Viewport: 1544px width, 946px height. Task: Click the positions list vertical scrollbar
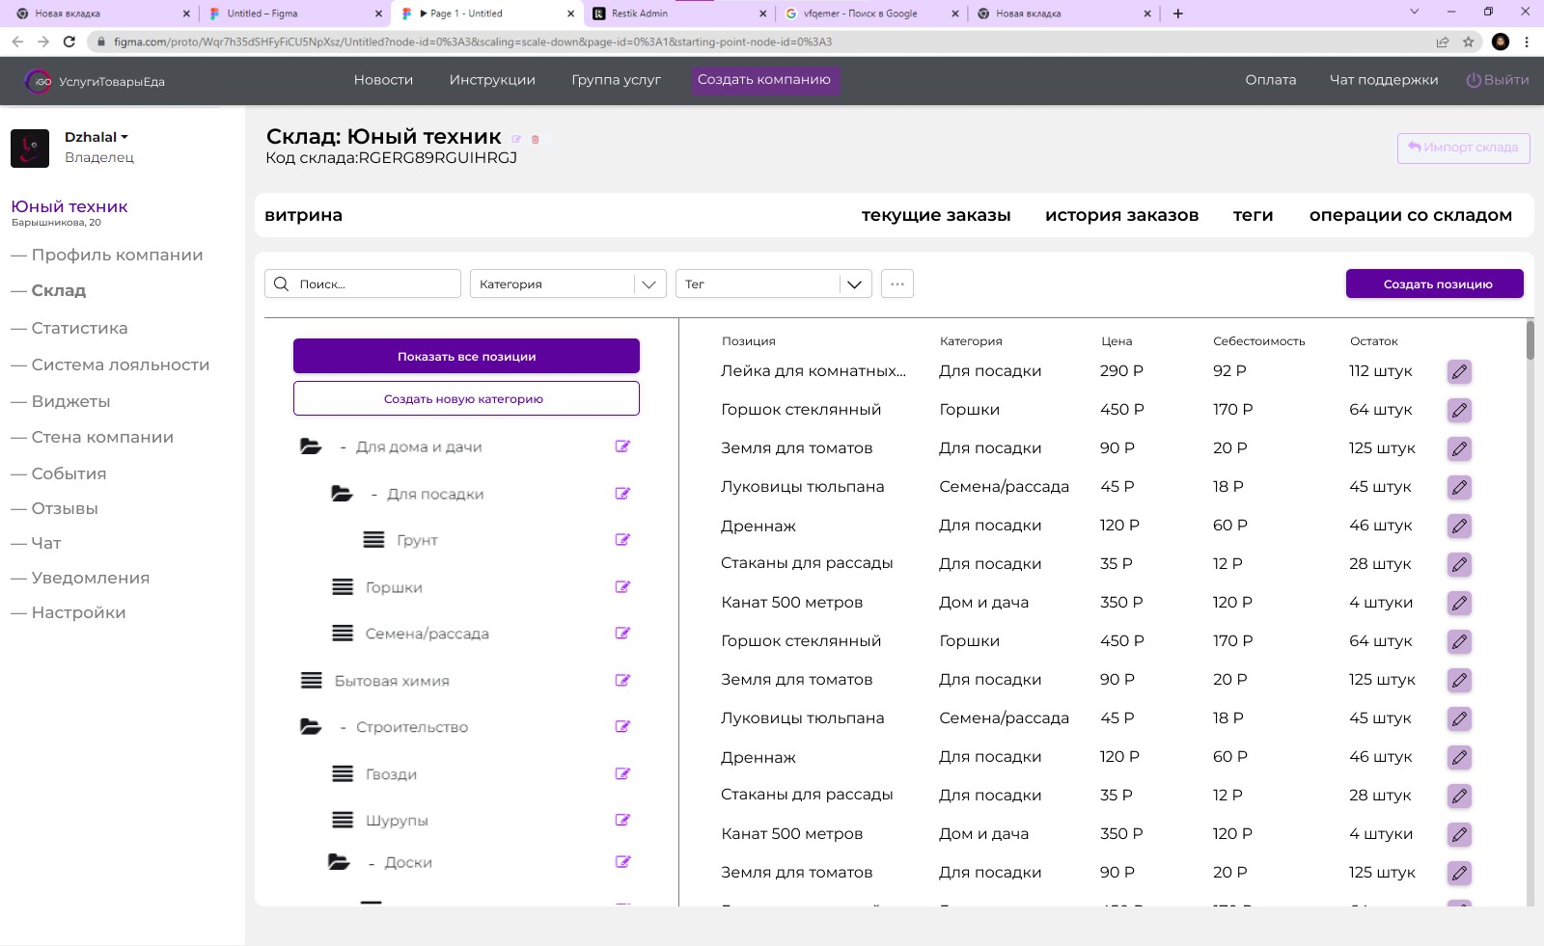[x=1530, y=340]
